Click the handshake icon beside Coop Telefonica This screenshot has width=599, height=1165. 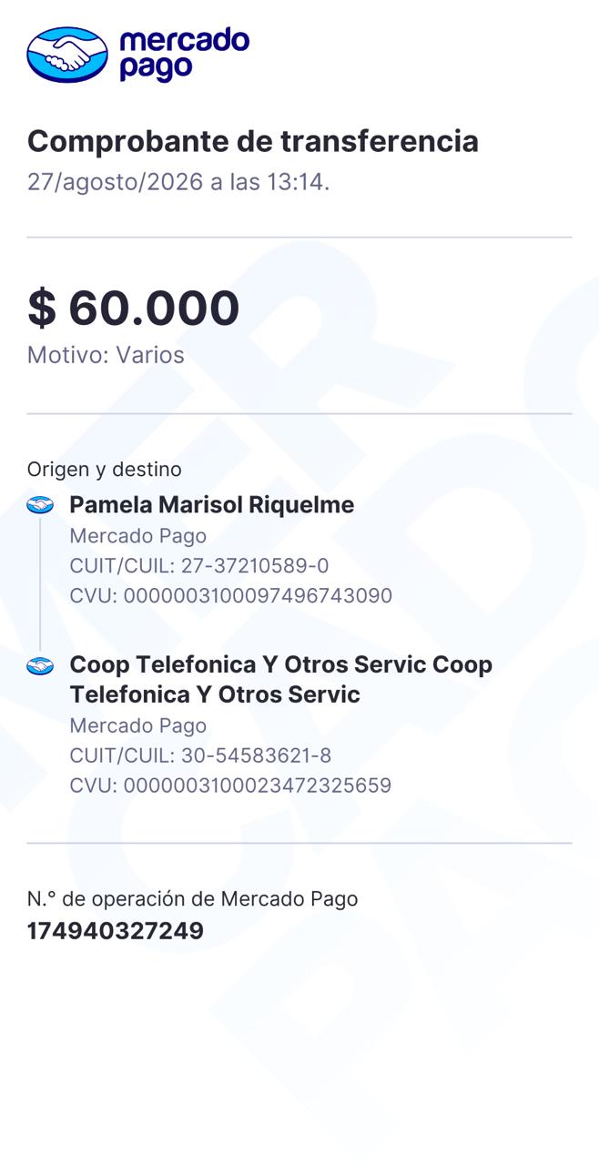[40, 666]
